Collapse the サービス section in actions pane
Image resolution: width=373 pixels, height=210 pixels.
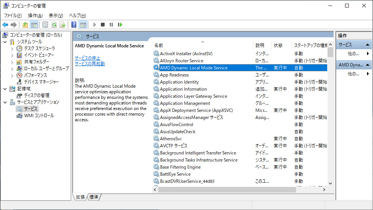pos(367,45)
